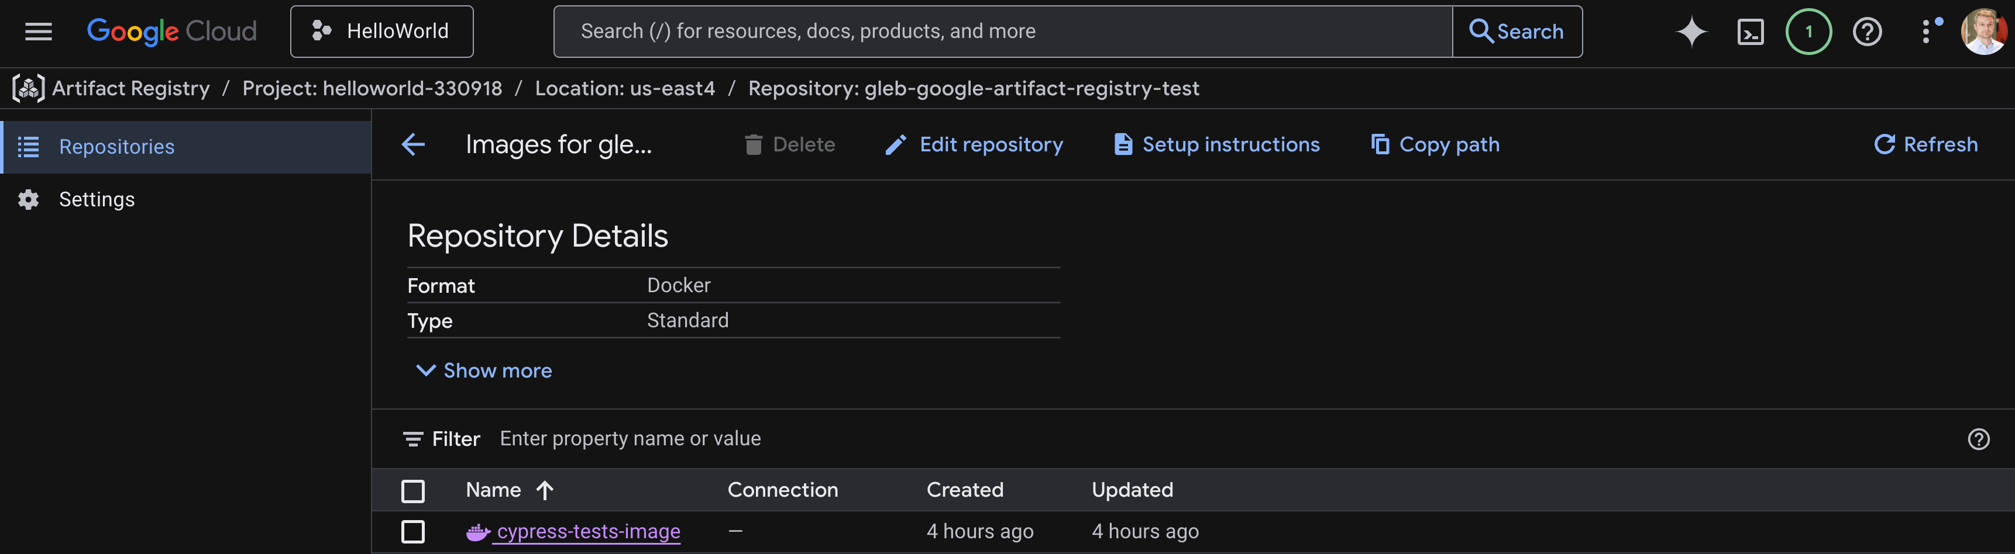Open the navigation hamburger menu

point(37,31)
